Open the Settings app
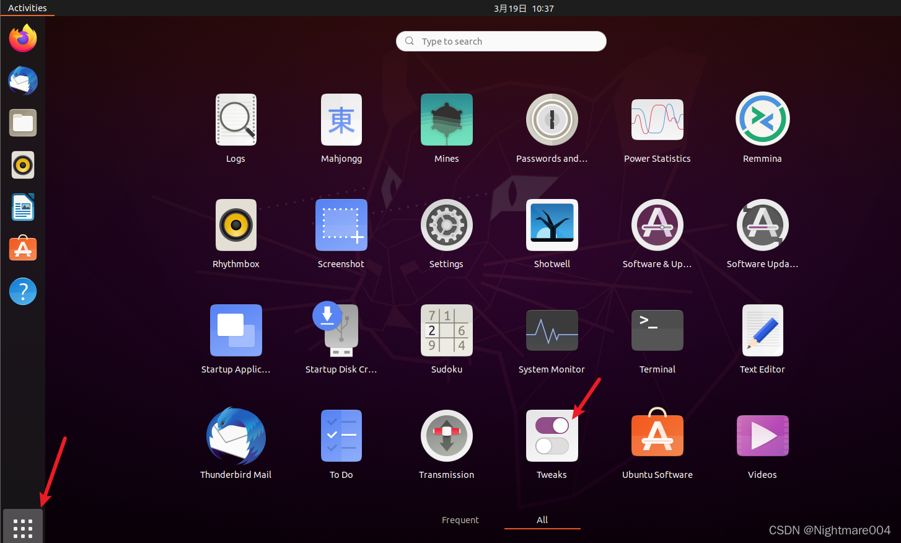901x543 pixels. [x=447, y=225]
